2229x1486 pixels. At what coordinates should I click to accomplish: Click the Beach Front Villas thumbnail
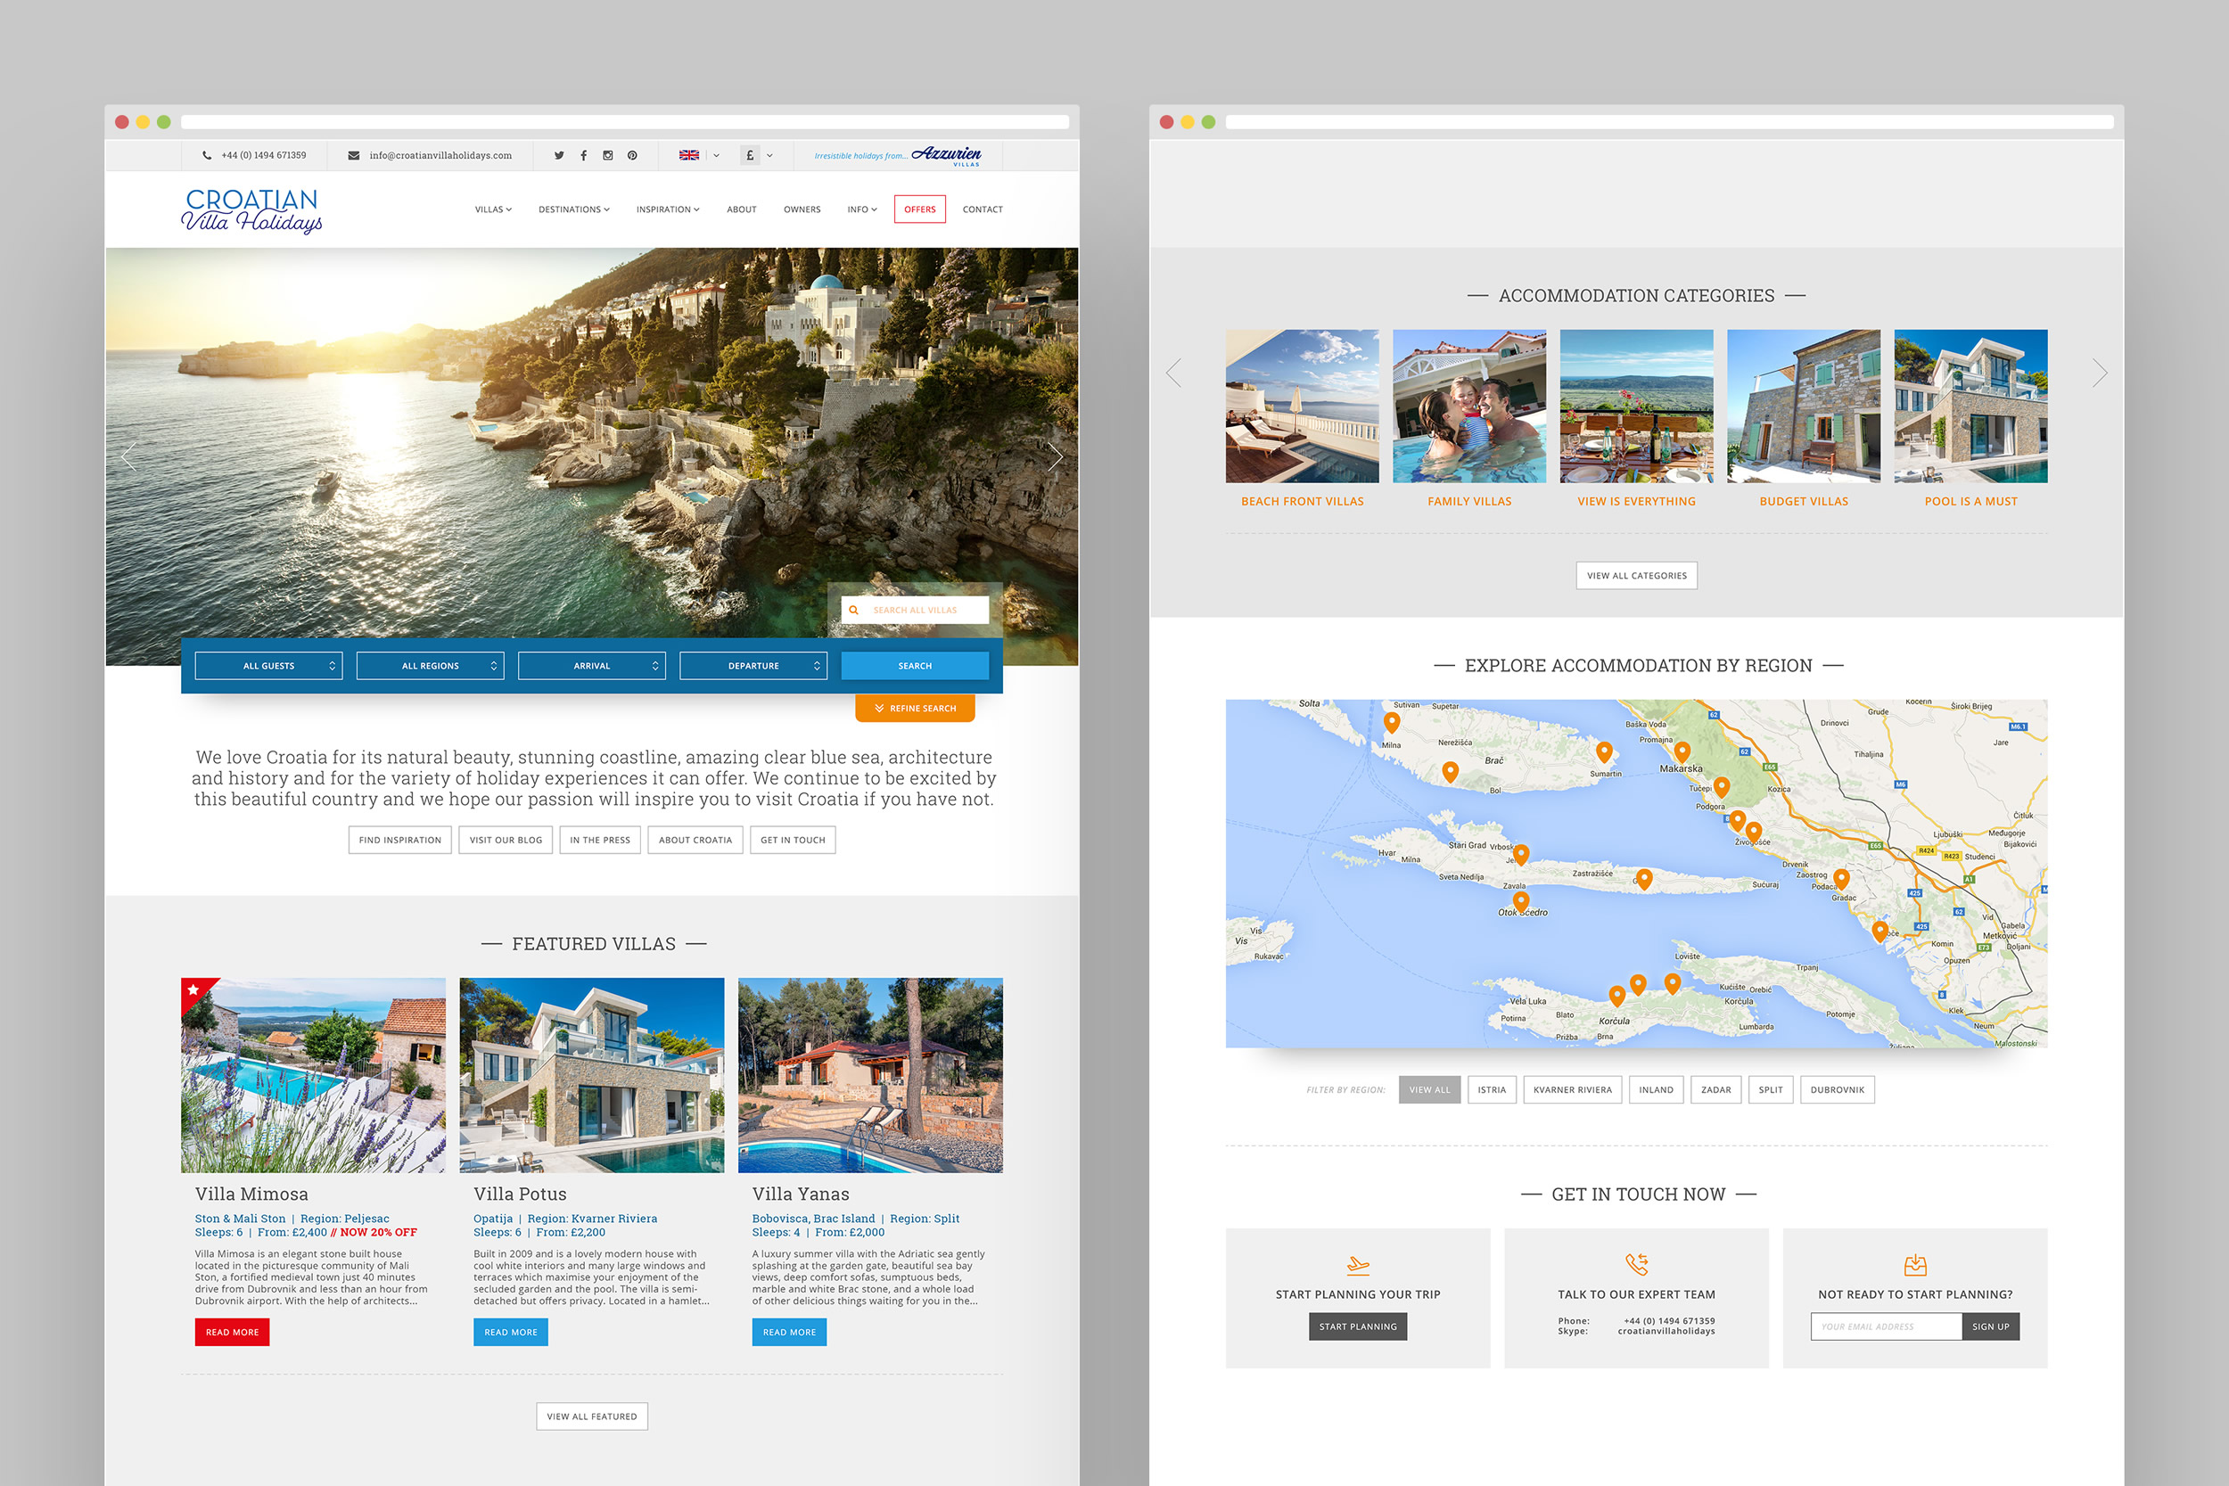coord(1302,406)
